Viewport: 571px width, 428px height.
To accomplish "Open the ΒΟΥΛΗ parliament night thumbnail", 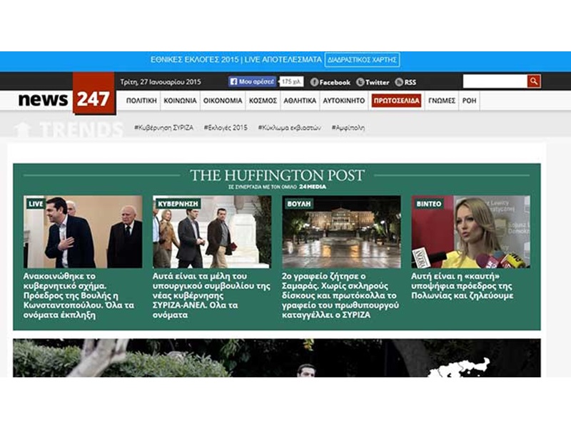I will tap(341, 232).
